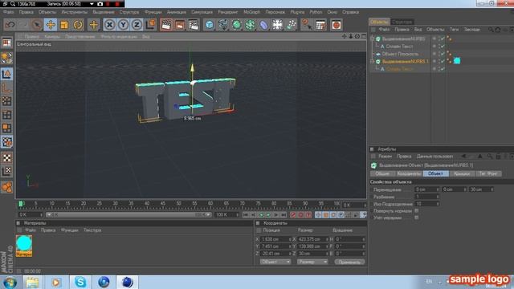Open the Камеры menu in viewport
This screenshot has height=289, width=514.
tap(52, 37)
